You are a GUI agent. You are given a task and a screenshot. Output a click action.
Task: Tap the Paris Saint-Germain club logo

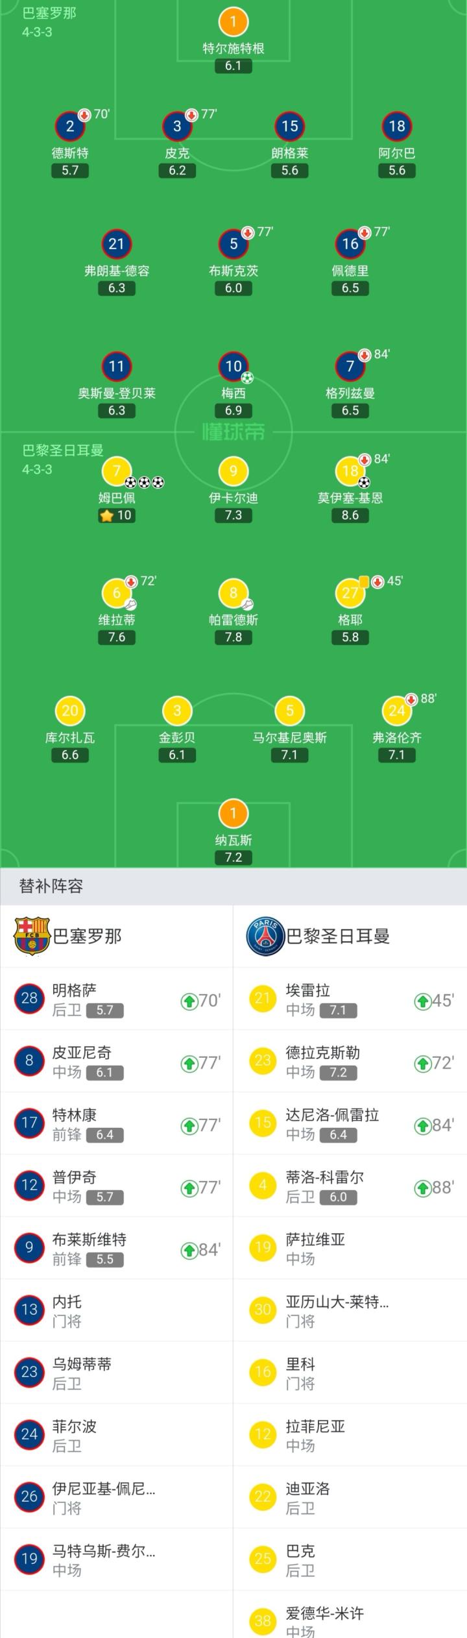(x=265, y=936)
